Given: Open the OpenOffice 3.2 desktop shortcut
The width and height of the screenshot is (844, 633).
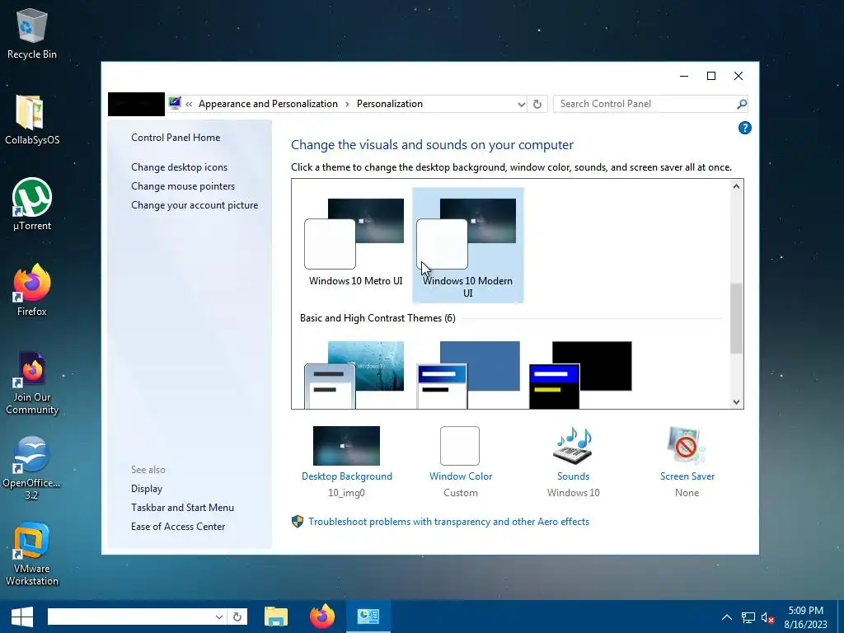Looking at the screenshot, I should pyautogui.click(x=32, y=468).
